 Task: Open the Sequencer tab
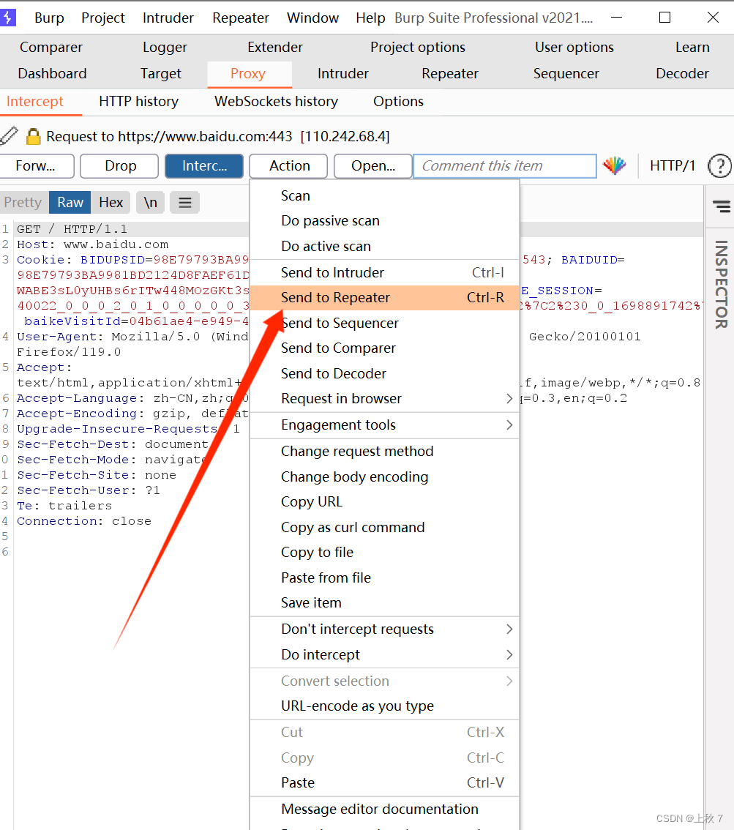coord(566,74)
